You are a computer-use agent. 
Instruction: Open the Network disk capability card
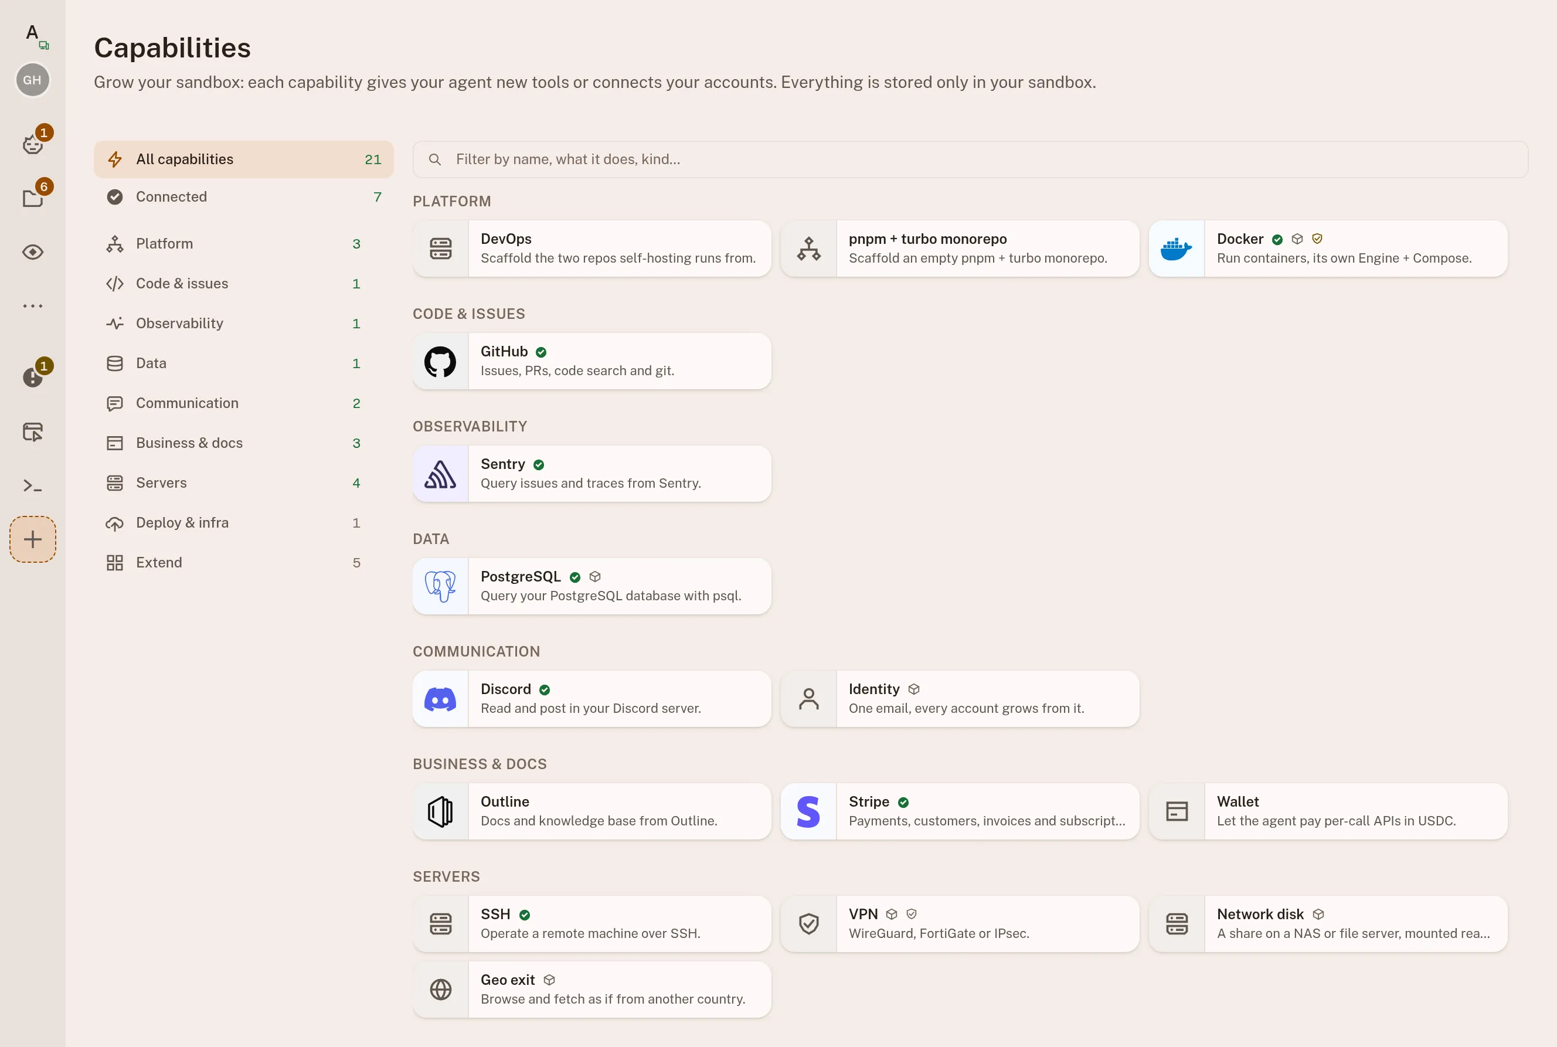point(1328,924)
